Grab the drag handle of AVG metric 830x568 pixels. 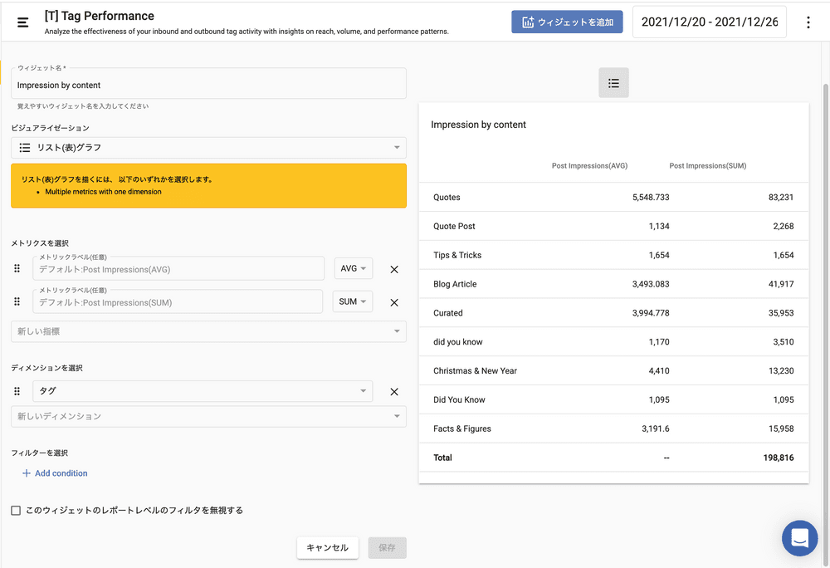pos(17,269)
